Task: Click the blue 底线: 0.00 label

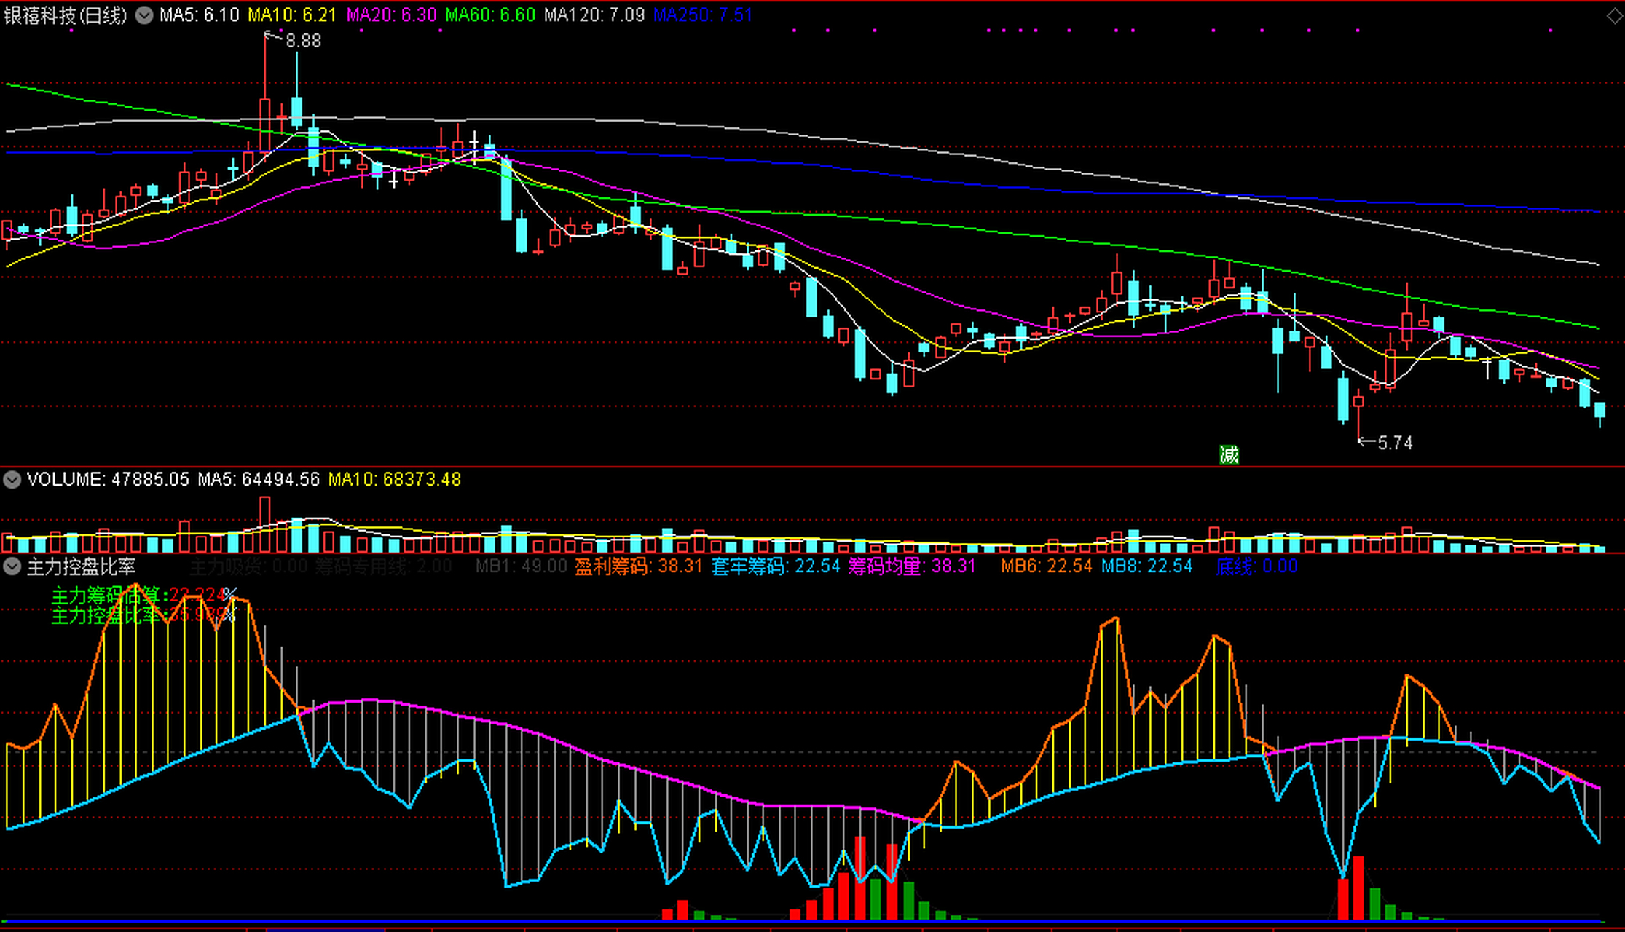Action: point(1256,566)
